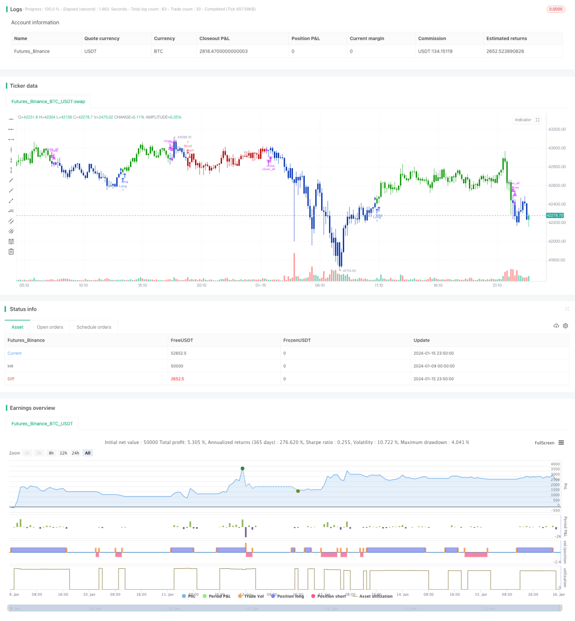Select the price line tool with 123 label
Viewport: 575px width, 621px height.
[x=11, y=211]
